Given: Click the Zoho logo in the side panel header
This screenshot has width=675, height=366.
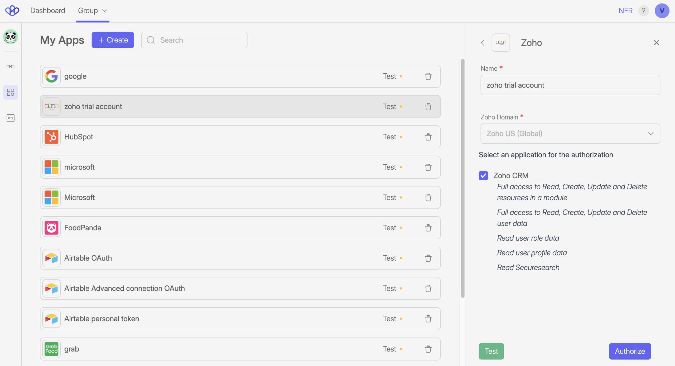Looking at the screenshot, I should pos(501,43).
